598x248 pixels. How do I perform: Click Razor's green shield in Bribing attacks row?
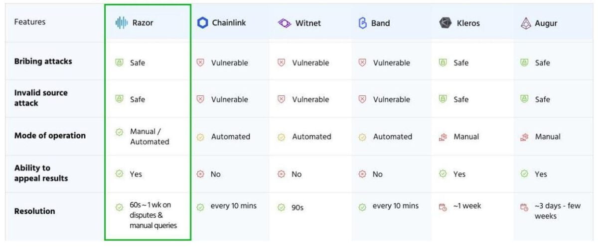(119, 63)
